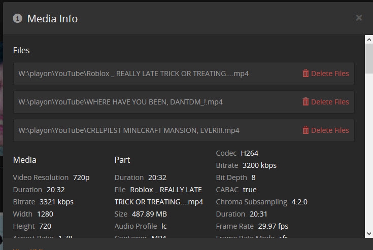373x250 pixels.
Task: Select the CREEPIEST MINECRAFT MANSION file path
Action: click(129, 130)
